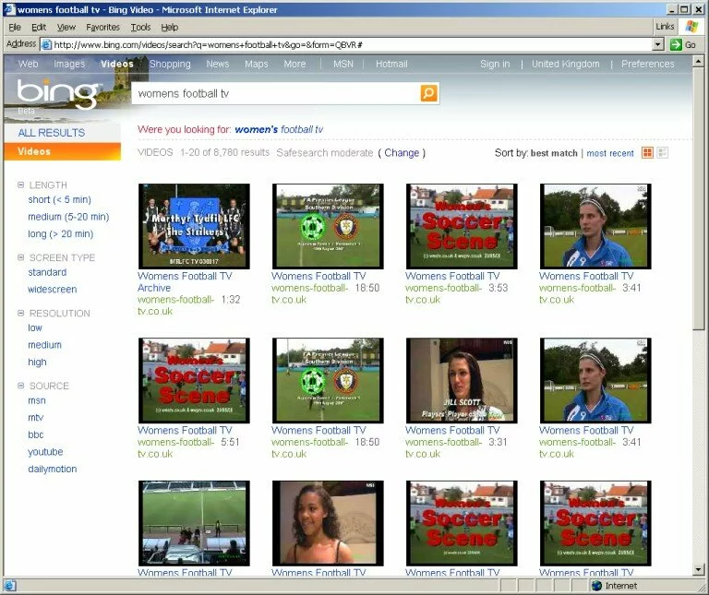Click the Links toolbar label
709x595 pixels.
point(665,27)
